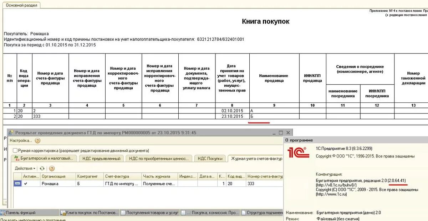Click the Контрагент column header

[89, 176]
